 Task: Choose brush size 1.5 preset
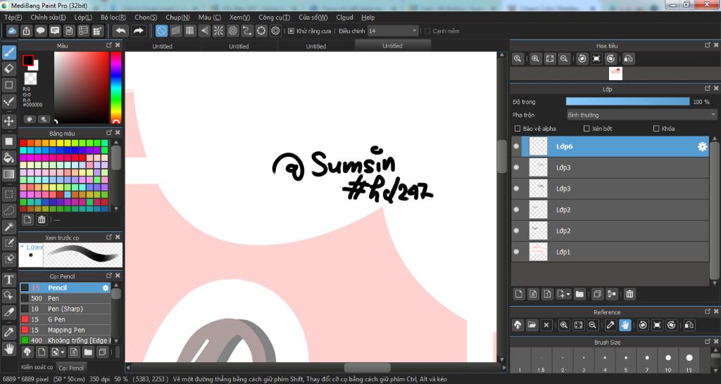541,361
